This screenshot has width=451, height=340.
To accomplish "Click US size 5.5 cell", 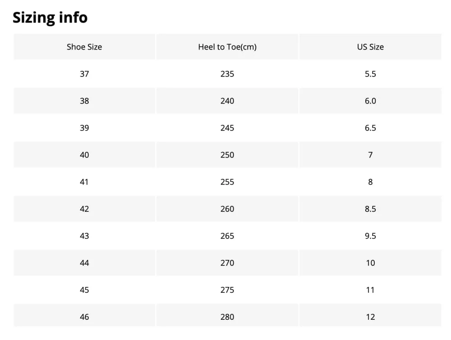I will [x=370, y=74].
